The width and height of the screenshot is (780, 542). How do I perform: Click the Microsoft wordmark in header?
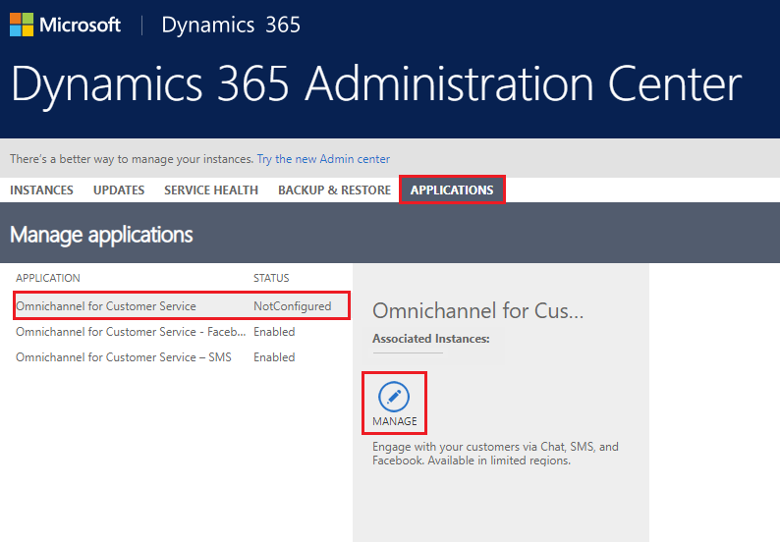coord(80,25)
